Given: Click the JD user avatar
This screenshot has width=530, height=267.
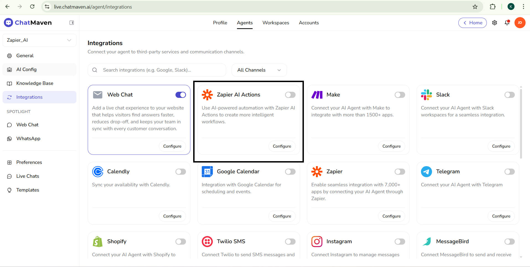Looking at the screenshot, I should [x=520, y=23].
